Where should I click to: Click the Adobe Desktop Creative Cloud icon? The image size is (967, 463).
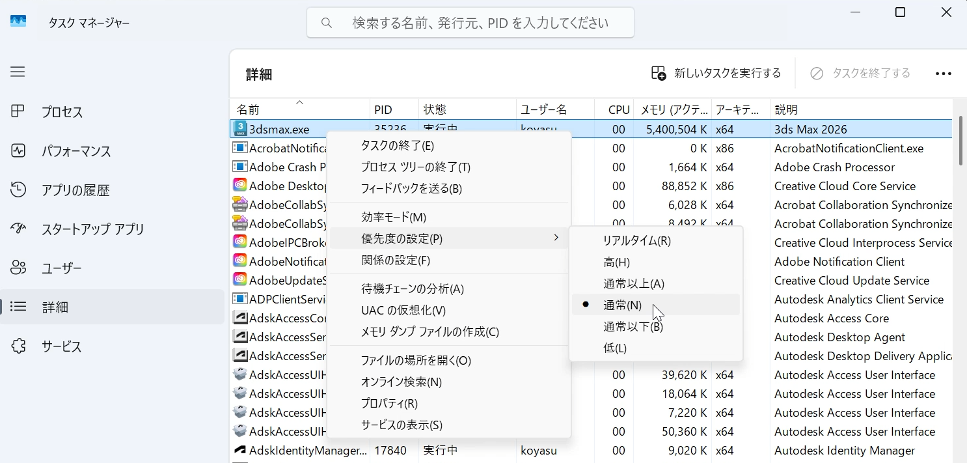(x=240, y=186)
